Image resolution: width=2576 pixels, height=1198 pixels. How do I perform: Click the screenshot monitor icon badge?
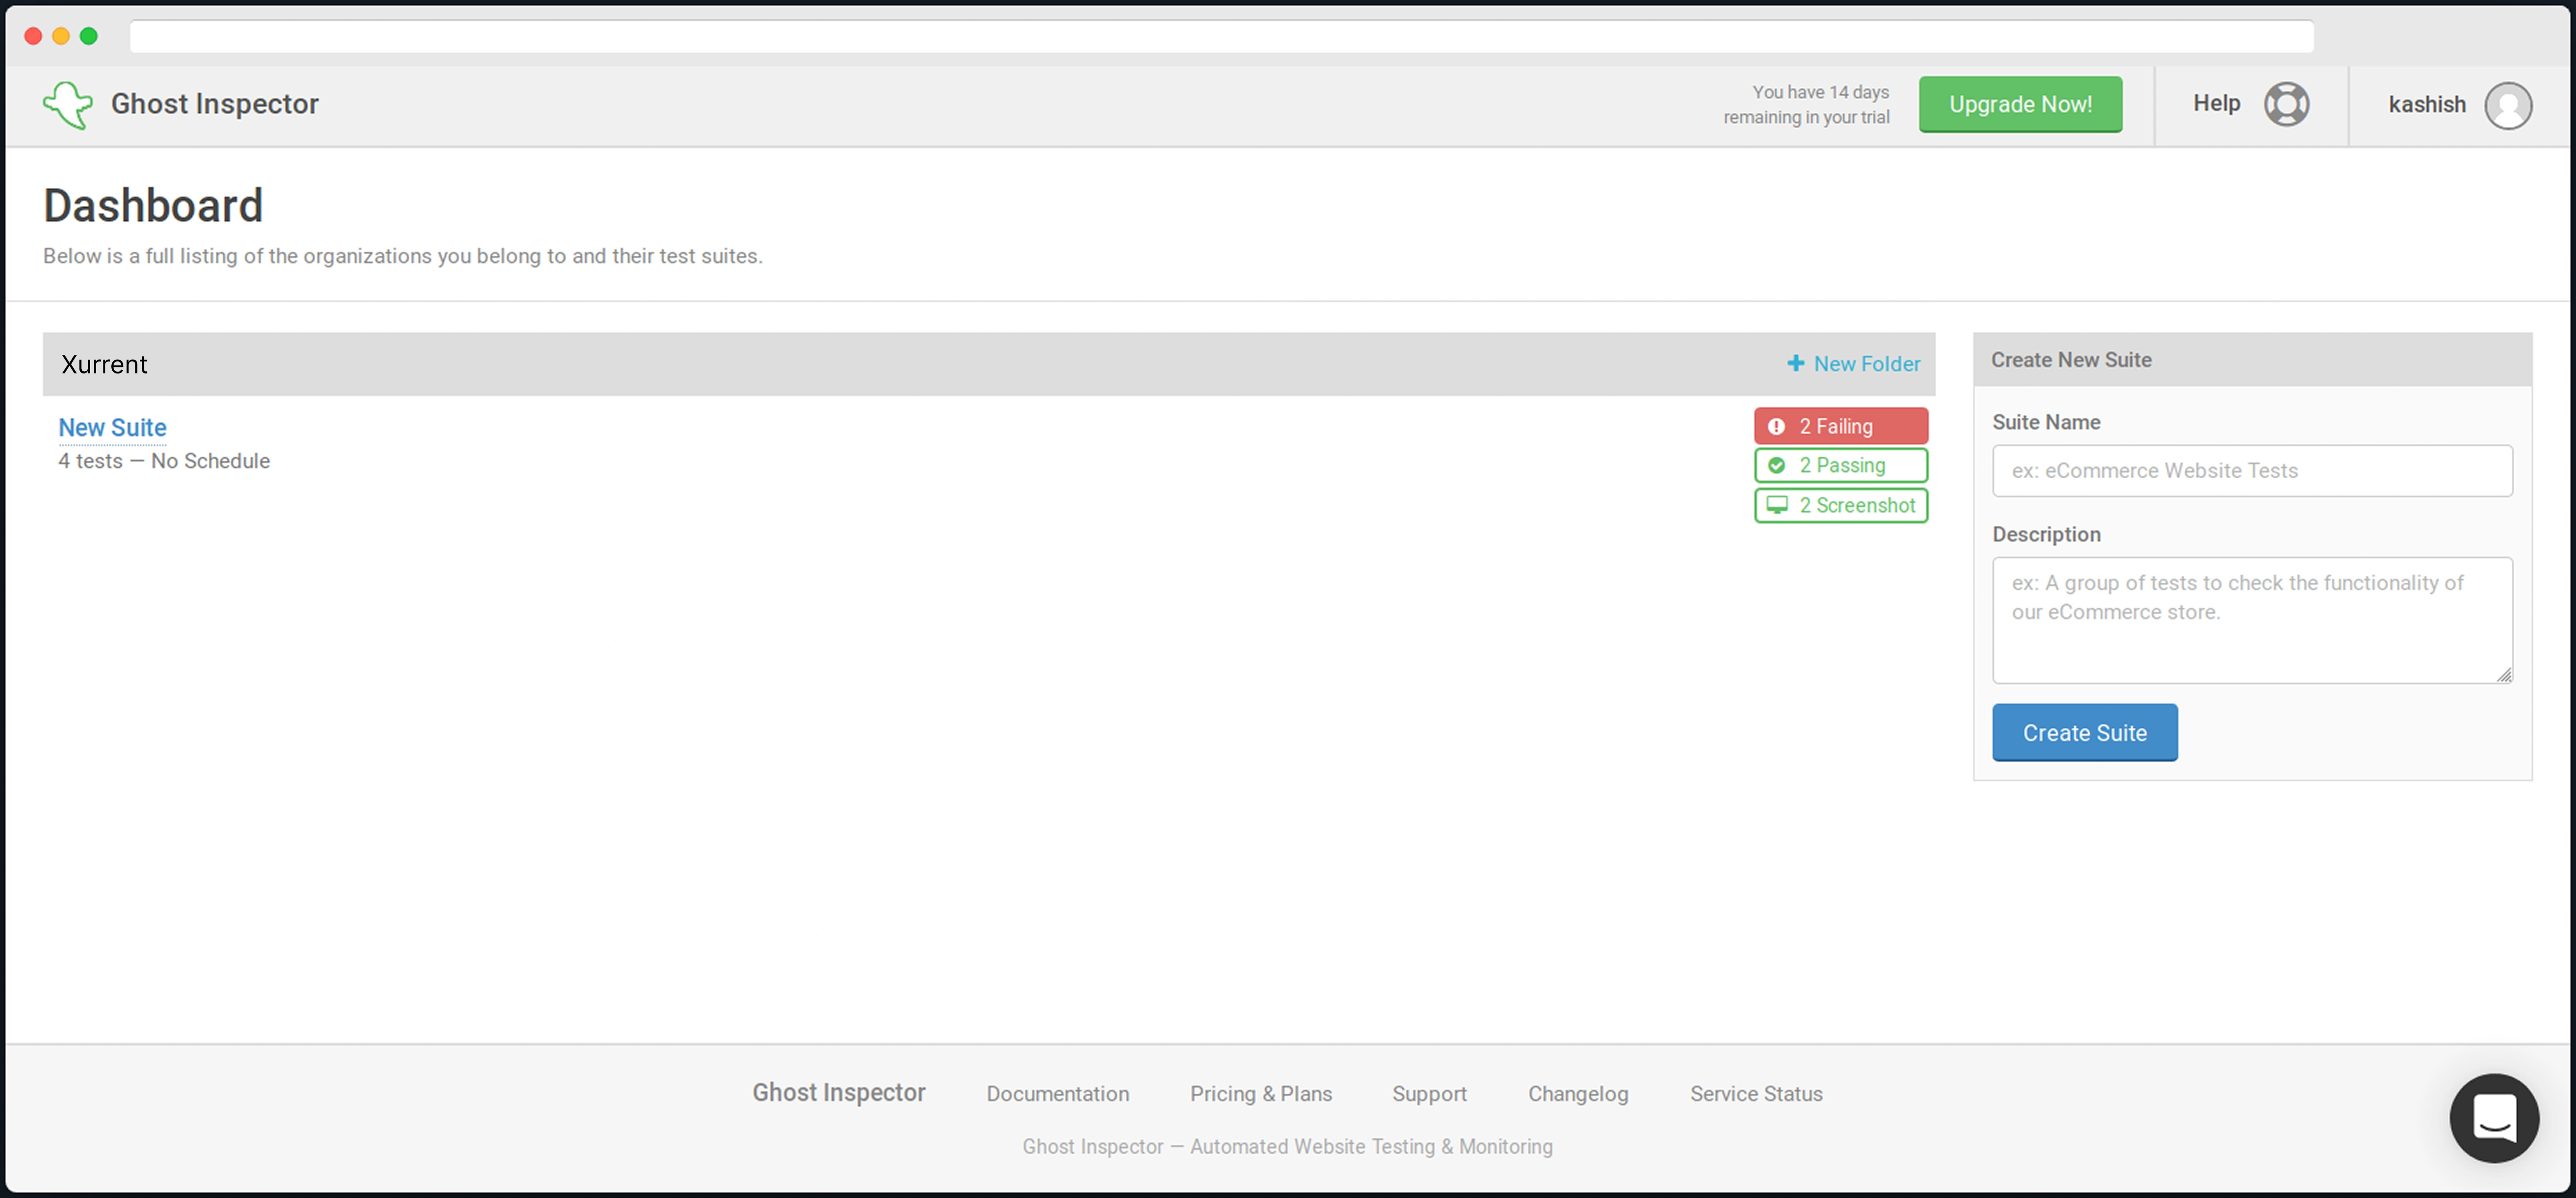(1777, 506)
